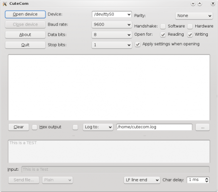Close the CuteCom window
The image size is (218, 192).
(x=213, y=3)
